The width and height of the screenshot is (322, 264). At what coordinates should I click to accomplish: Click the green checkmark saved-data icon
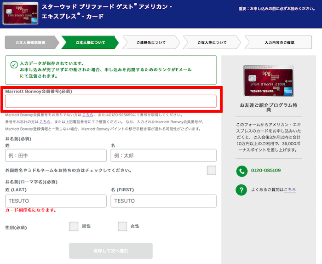click(x=14, y=64)
